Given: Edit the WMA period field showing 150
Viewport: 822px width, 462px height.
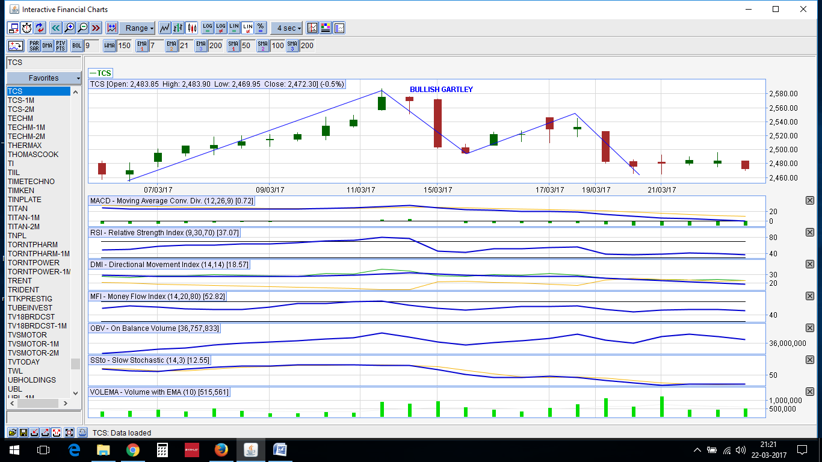Looking at the screenshot, I should point(125,46).
